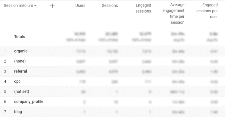The height and width of the screenshot is (118, 225).
Task: Sort by the Users column header
Action: click(x=80, y=6)
